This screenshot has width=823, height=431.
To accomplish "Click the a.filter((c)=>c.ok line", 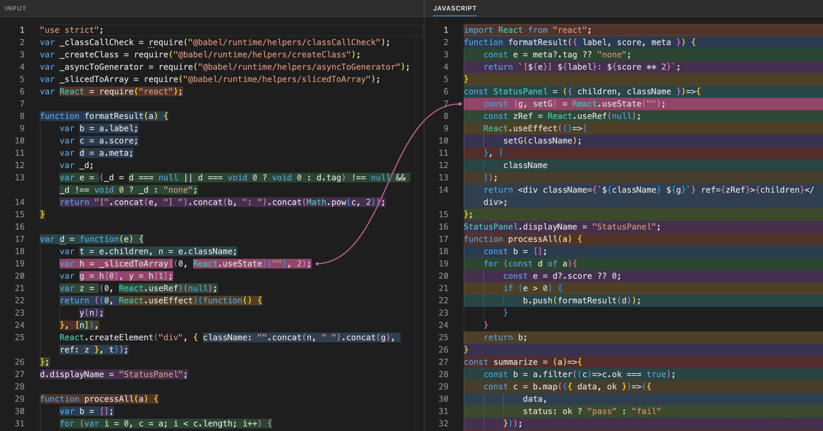I will tap(579, 374).
